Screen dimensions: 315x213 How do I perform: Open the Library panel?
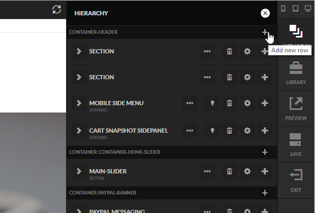(x=296, y=73)
